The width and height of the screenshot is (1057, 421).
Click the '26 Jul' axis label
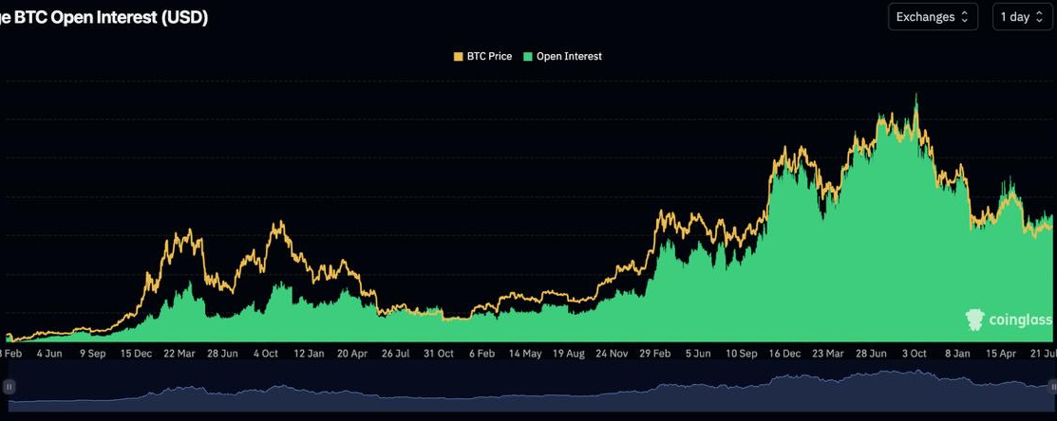pos(396,353)
